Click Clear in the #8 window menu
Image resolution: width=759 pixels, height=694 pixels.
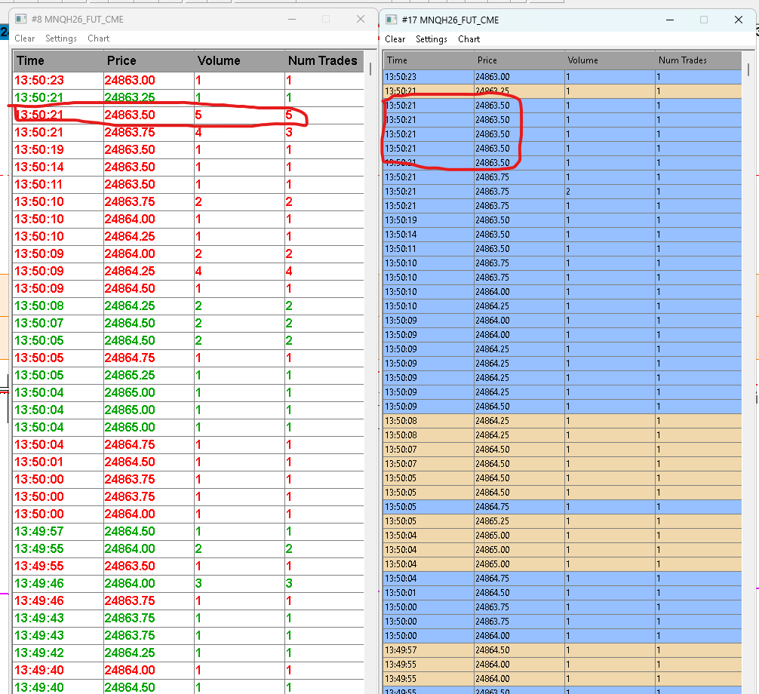pyautogui.click(x=25, y=38)
